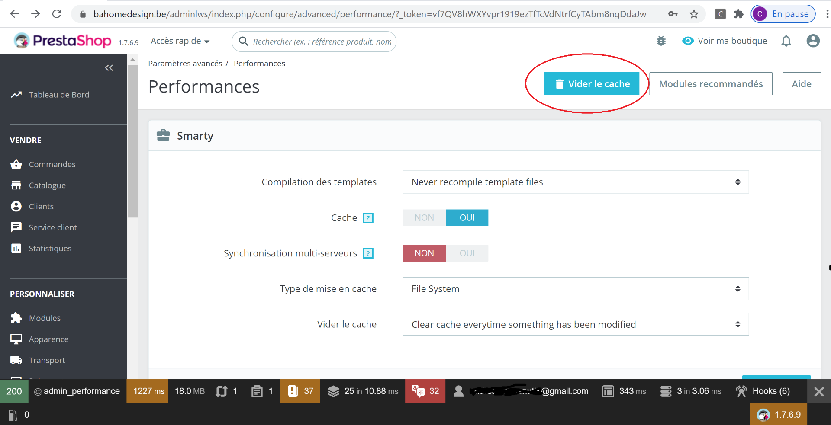This screenshot has width=831, height=425.
Task: Set Cache toggle to NON
Action: pyautogui.click(x=424, y=218)
